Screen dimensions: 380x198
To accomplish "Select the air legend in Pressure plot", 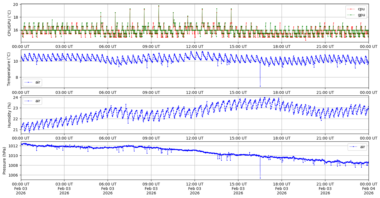I will tap(357, 147).
